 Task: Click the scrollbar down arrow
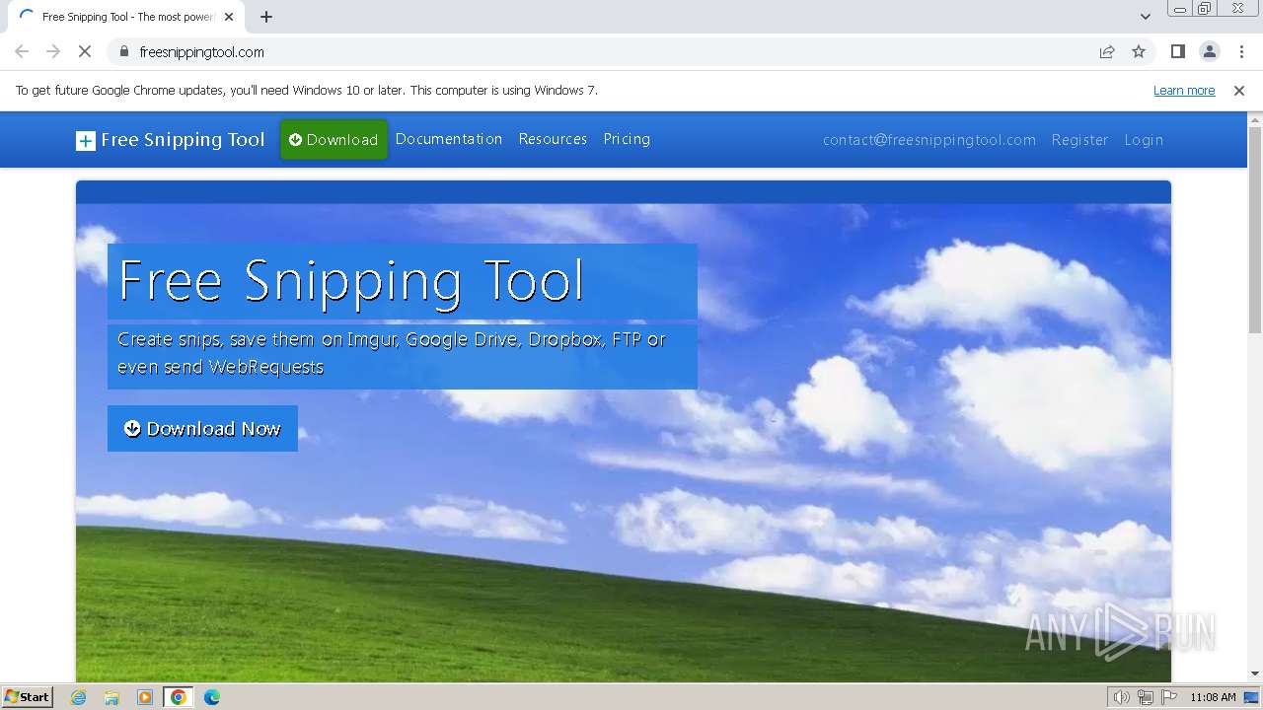pyautogui.click(x=1255, y=674)
